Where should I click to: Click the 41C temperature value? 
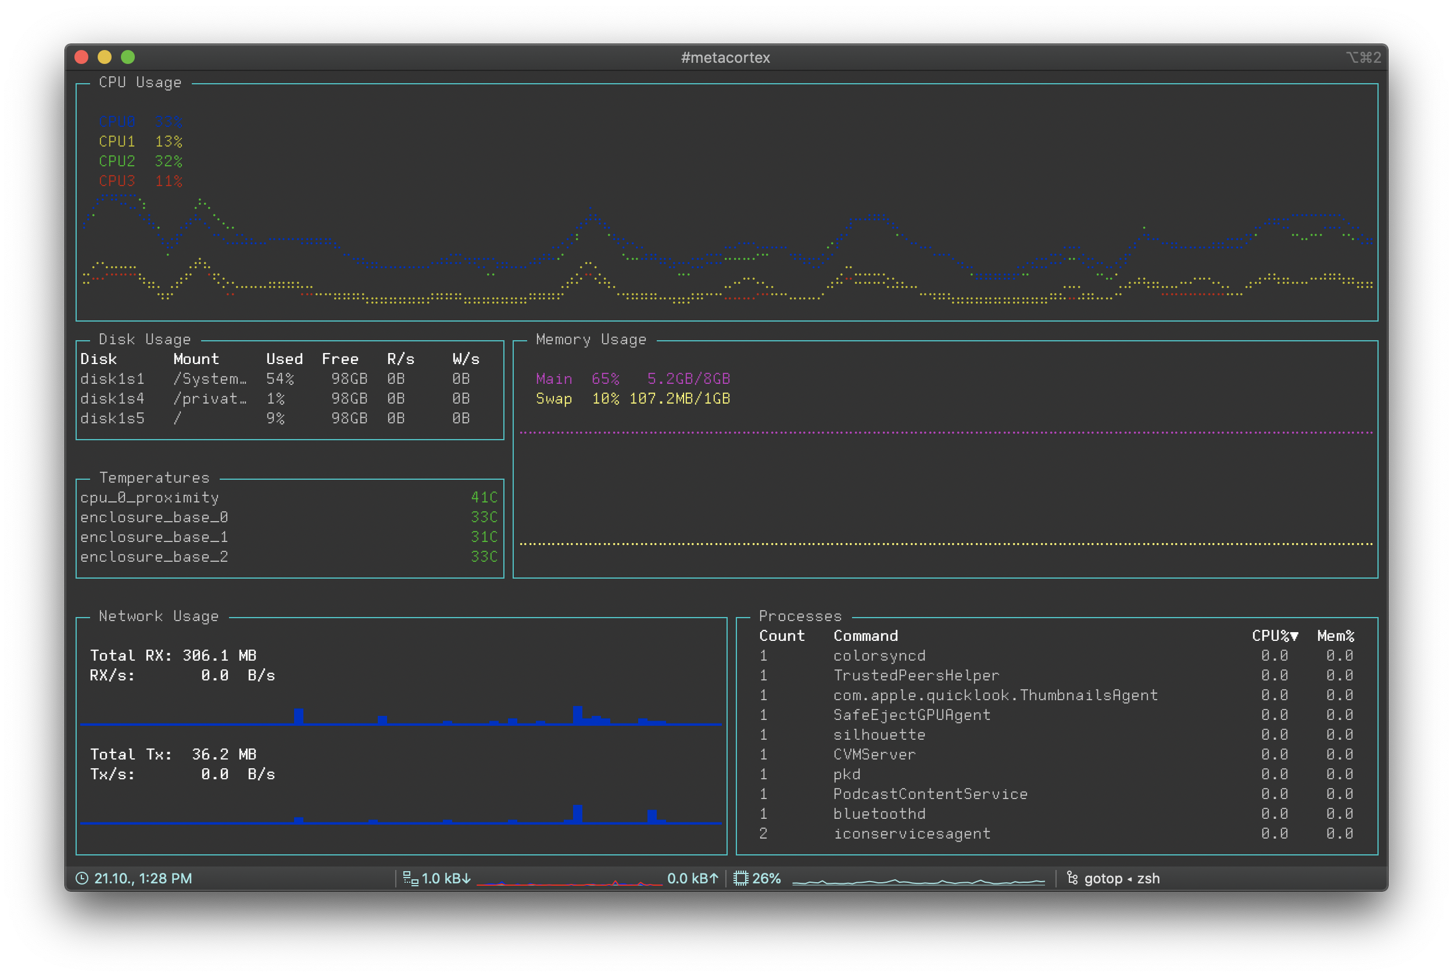tap(484, 498)
